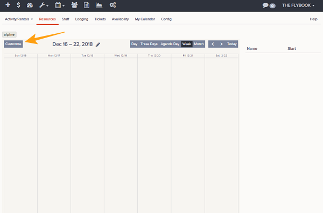This screenshot has width=323, height=213.
Task: Select the Week view button
Action: tap(187, 44)
